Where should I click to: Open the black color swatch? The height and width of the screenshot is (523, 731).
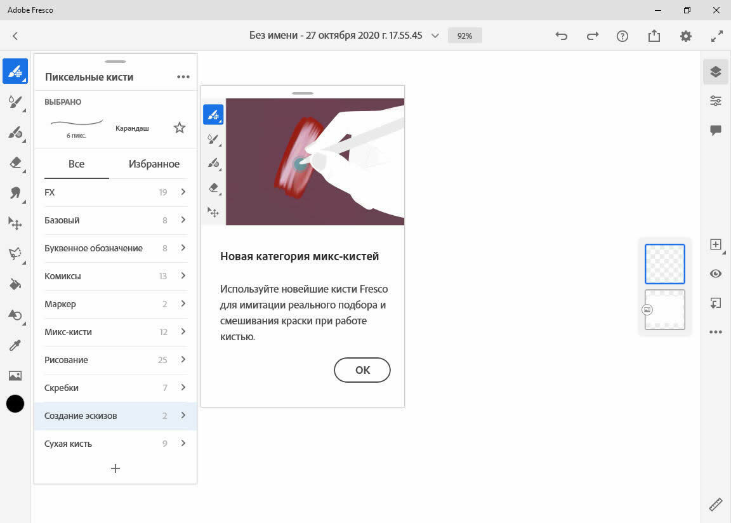(x=15, y=404)
